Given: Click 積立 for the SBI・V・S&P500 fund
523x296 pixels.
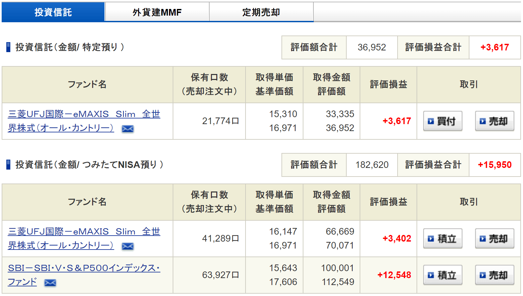Looking at the screenshot, I should tap(442, 275).
